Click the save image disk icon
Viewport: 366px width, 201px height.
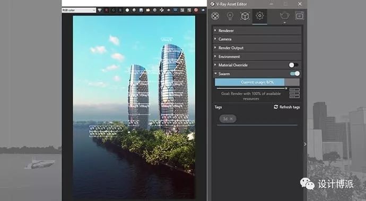point(141,10)
